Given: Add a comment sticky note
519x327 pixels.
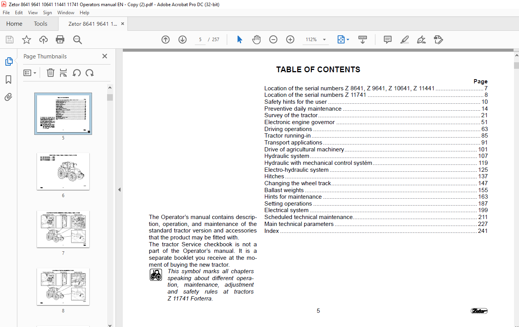Looking at the screenshot, I should point(388,40).
